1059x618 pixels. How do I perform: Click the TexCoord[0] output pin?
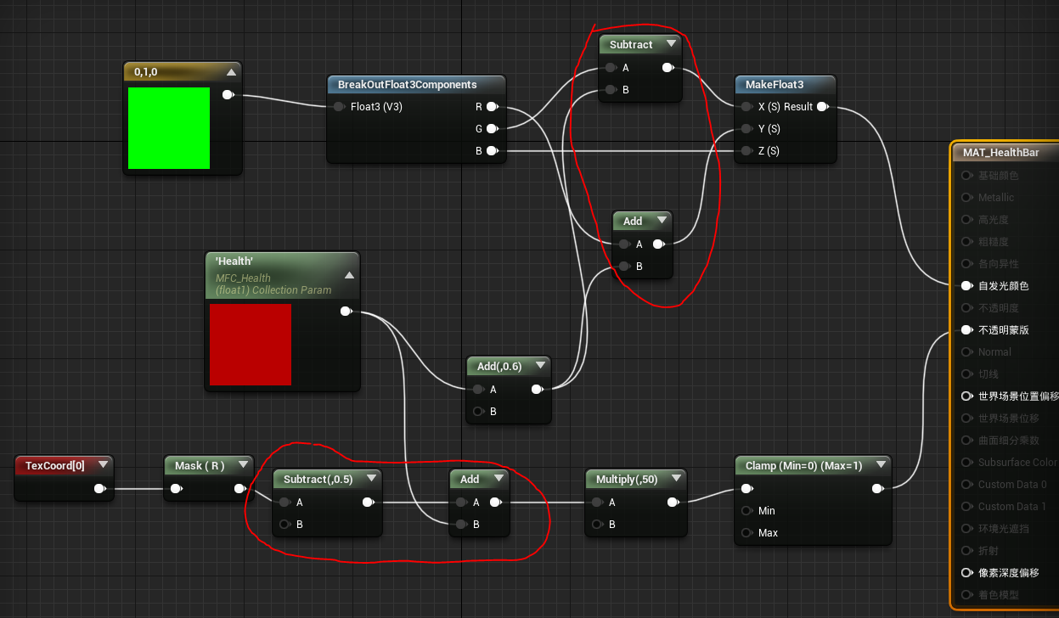[99, 489]
